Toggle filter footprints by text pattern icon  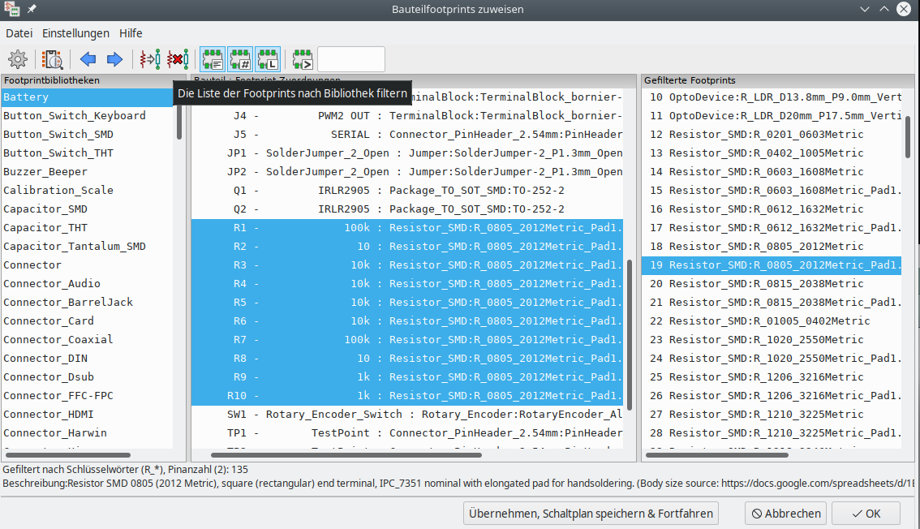(x=303, y=59)
